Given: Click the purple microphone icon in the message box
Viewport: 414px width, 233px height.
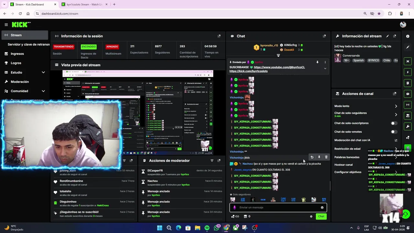Looking at the screenshot, I should pos(235,207).
